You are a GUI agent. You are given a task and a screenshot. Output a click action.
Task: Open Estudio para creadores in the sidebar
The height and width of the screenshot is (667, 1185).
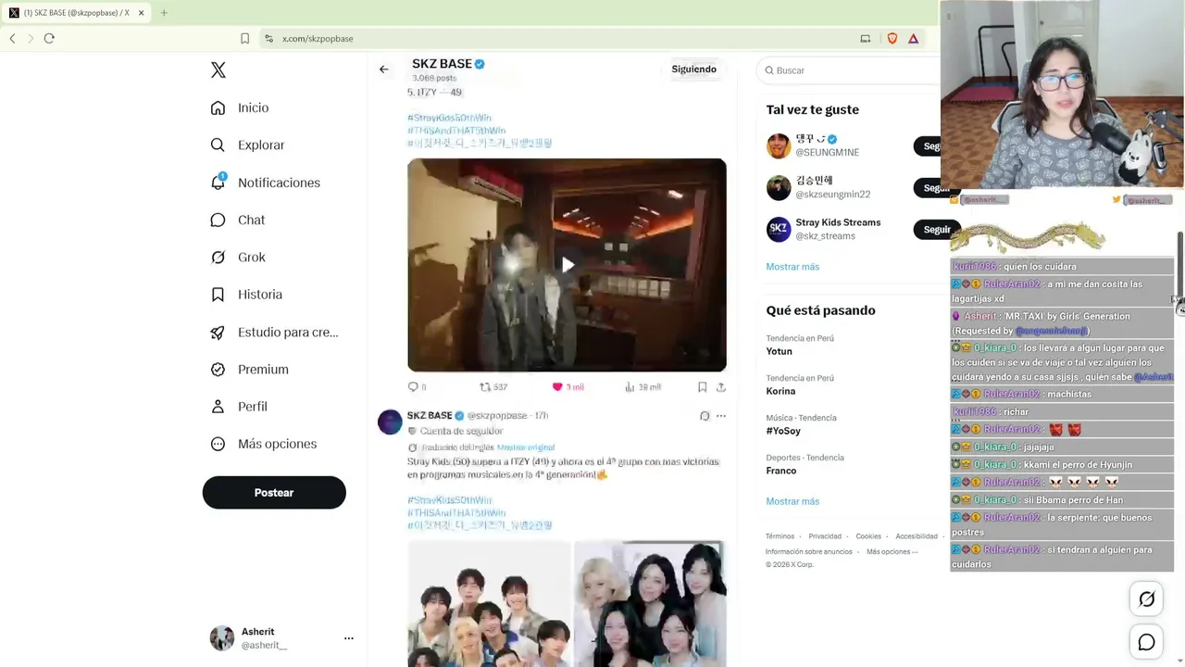pos(274,332)
